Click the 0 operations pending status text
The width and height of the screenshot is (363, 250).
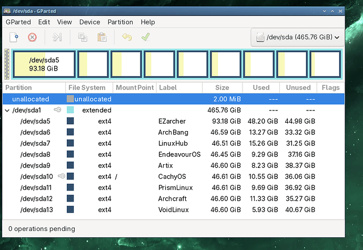click(x=42, y=228)
